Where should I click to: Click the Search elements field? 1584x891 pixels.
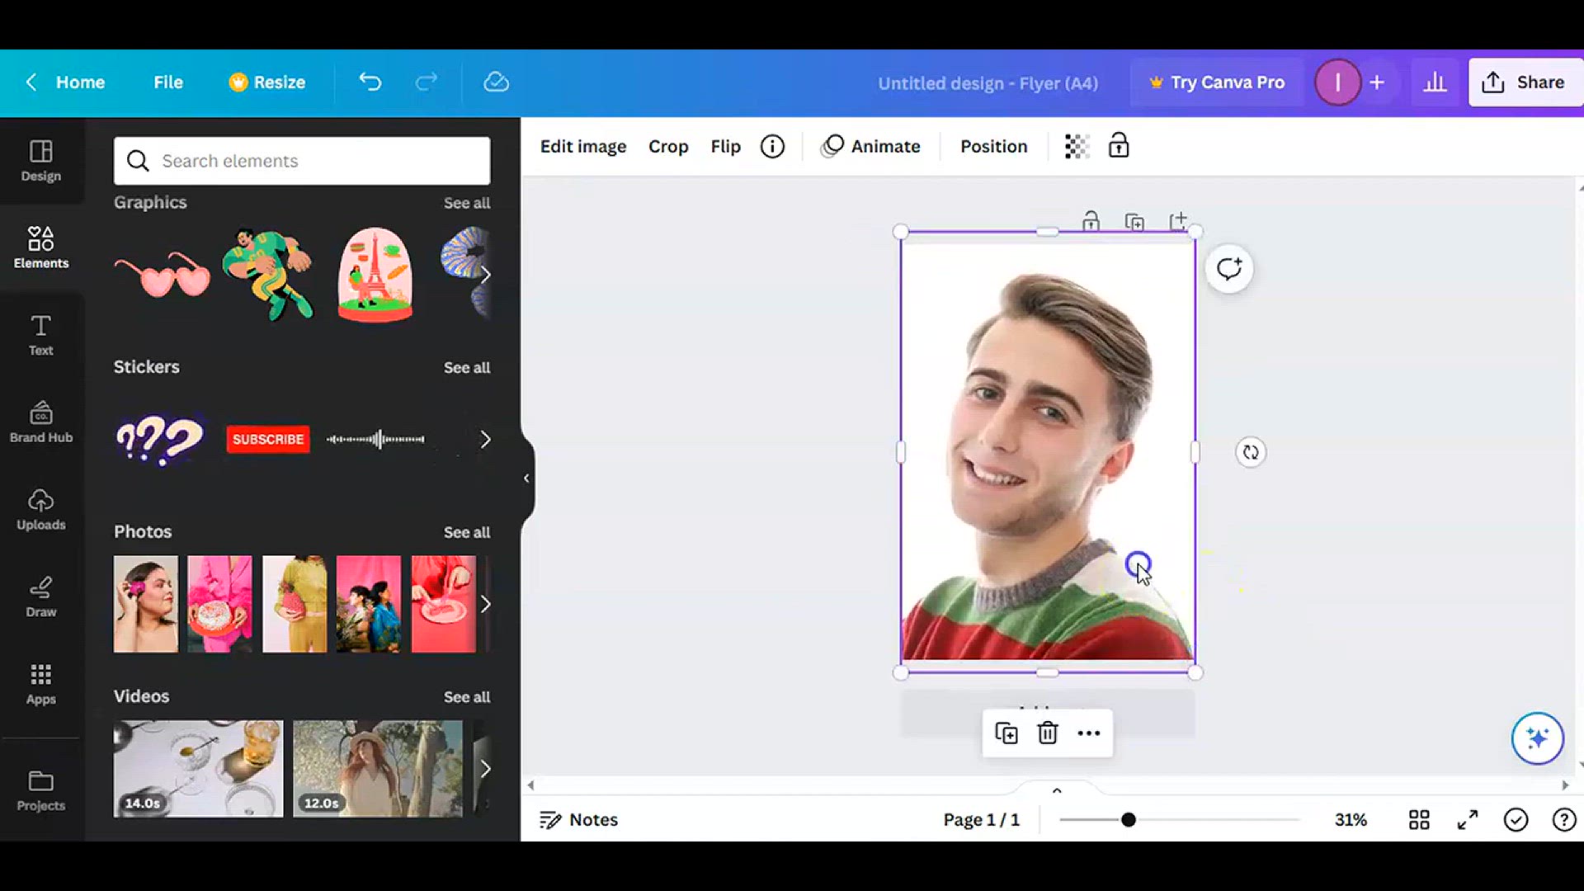[302, 161]
